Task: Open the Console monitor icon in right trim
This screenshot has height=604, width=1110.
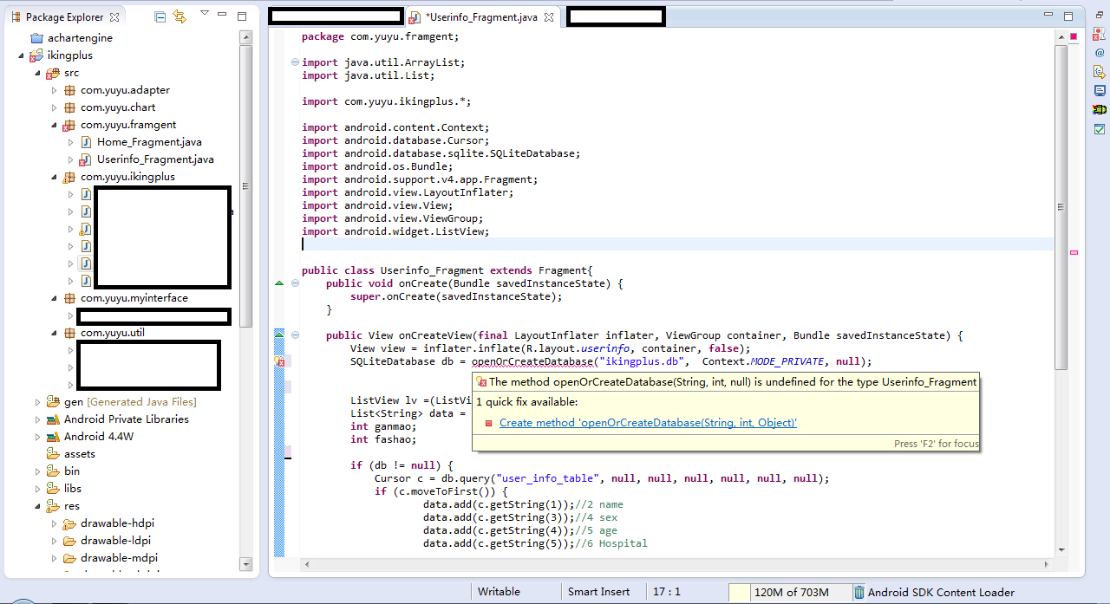Action: (1100, 91)
